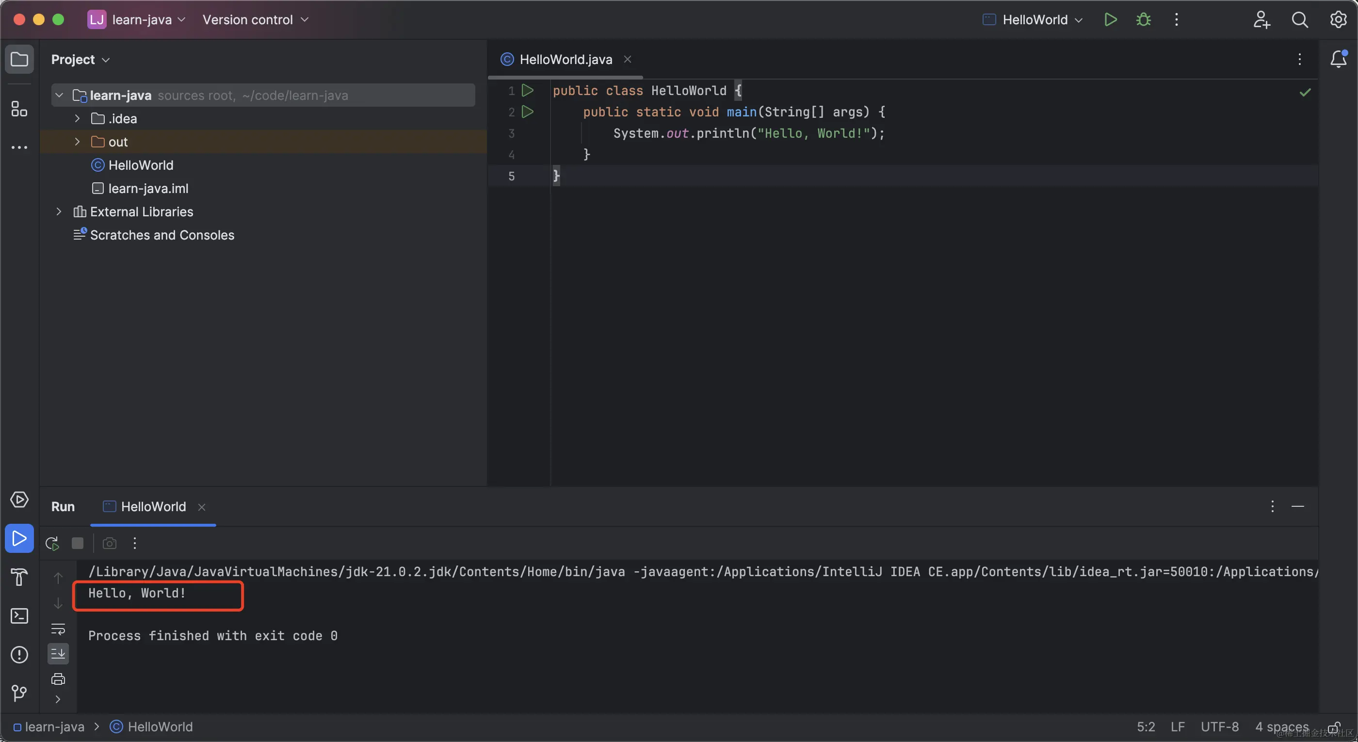Click the 'Process finished with exit code 0' line
1358x742 pixels.
213,636
